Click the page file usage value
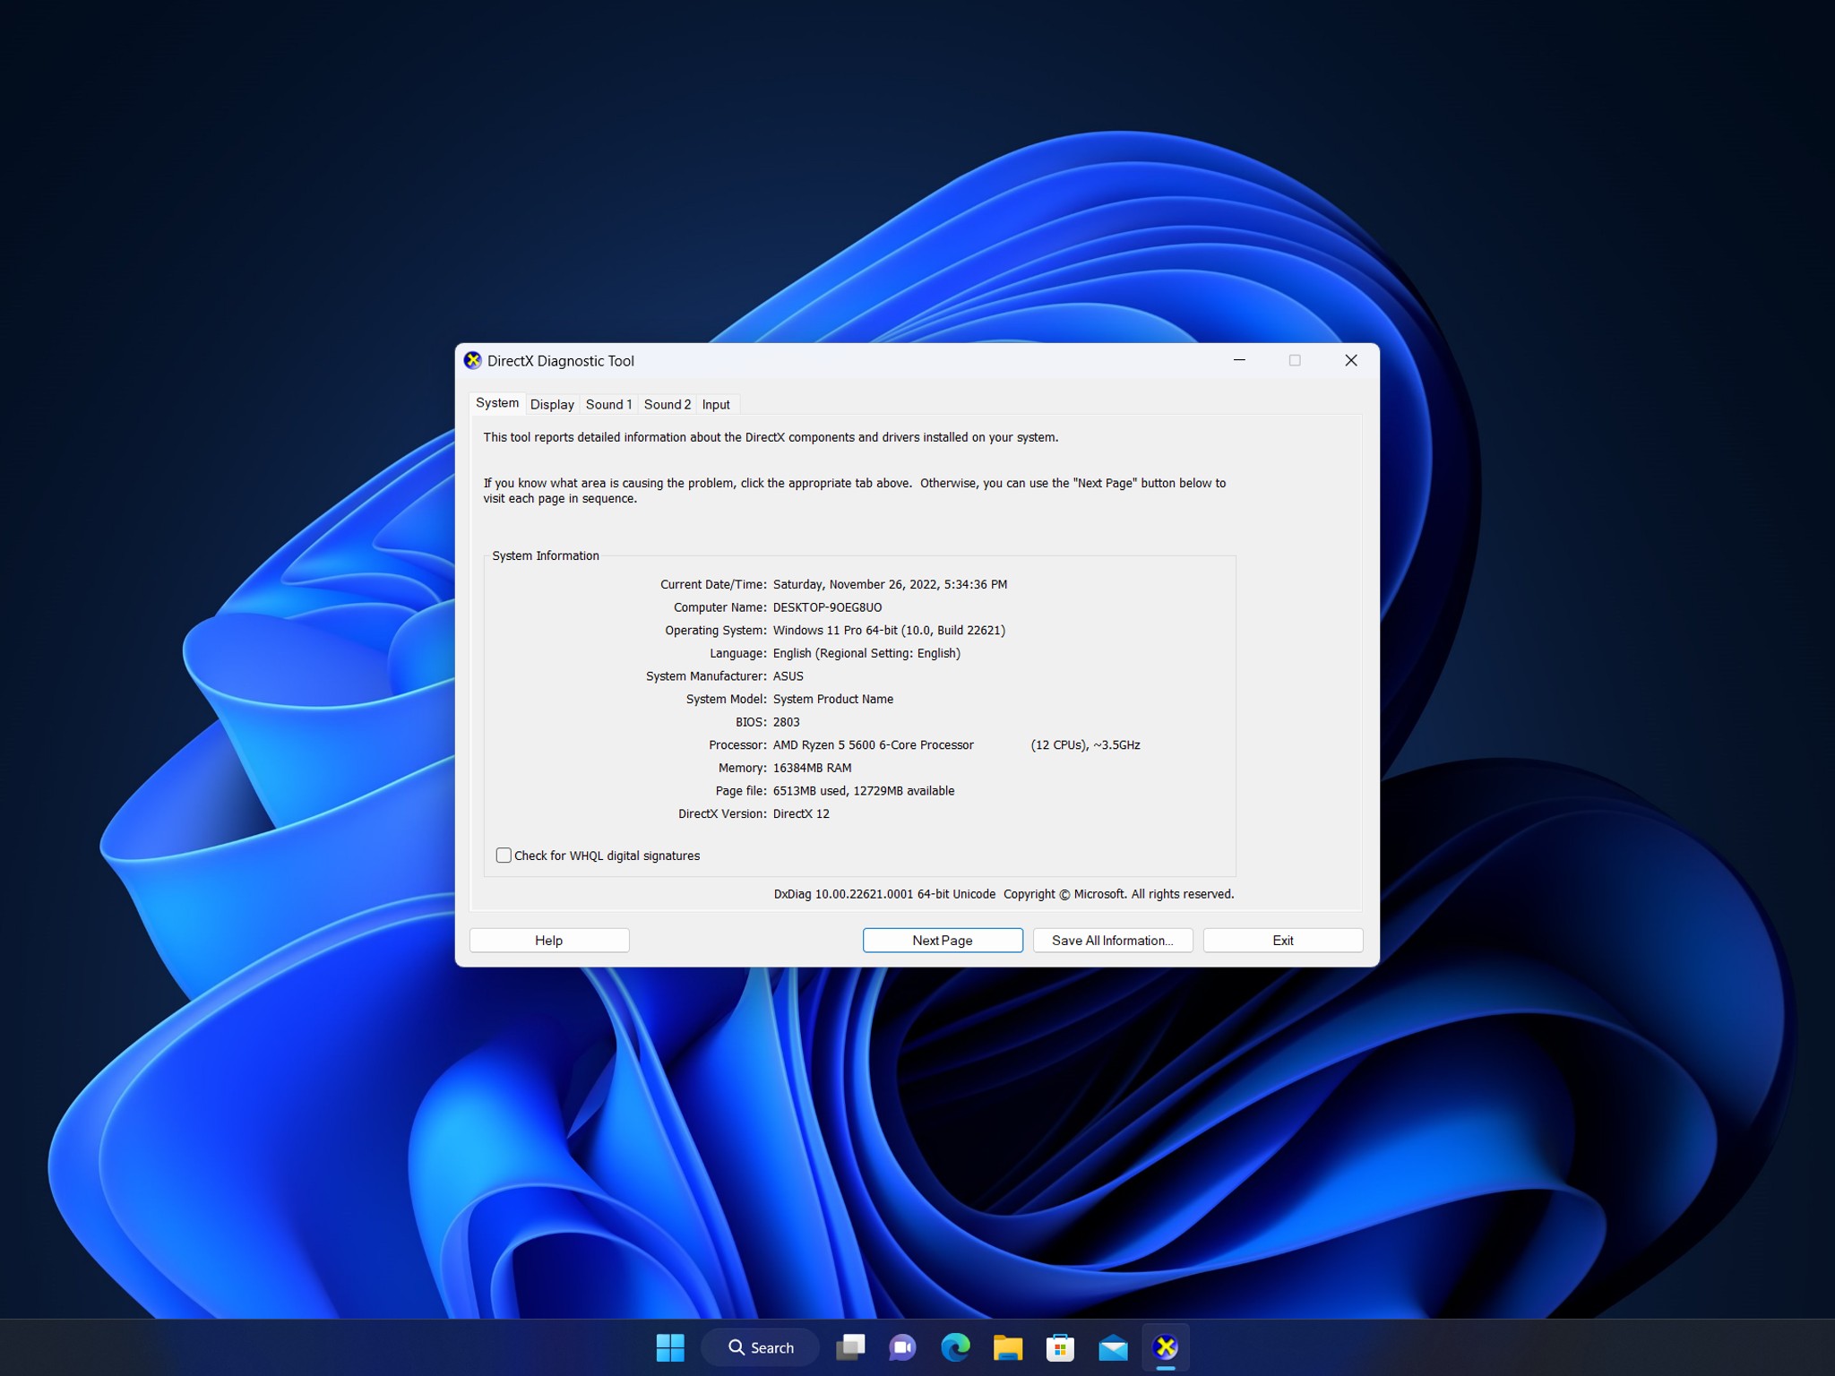This screenshot has width=1835, height=1376. point(864,791)
